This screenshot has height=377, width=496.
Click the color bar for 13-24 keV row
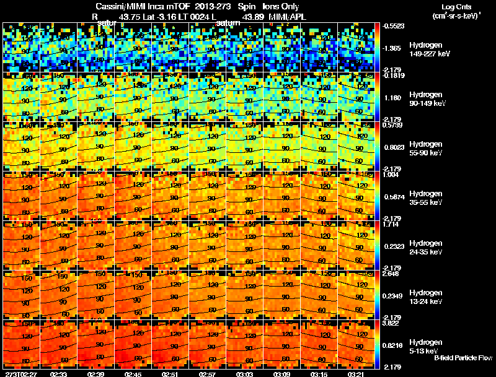[x=377, y=295]
